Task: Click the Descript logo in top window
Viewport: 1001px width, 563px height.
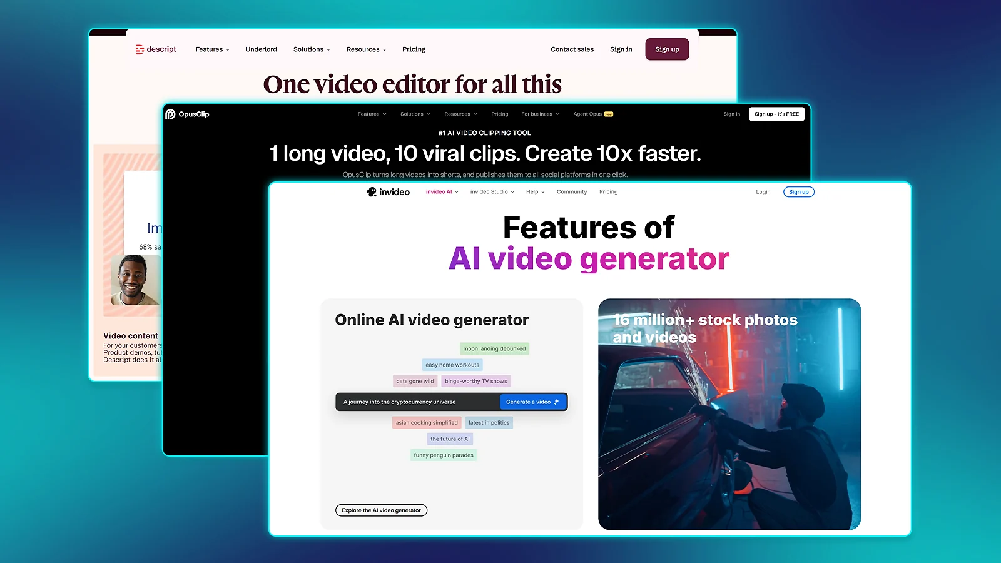Action: coord(156,49)
